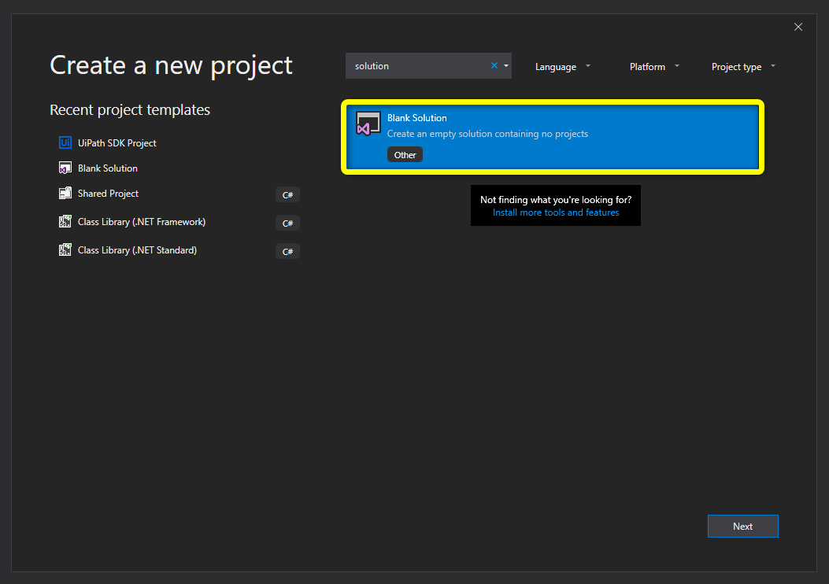Viewport: 829px width, 584px height.
Task: Open the Project type filter dropdown
Action: (741, 66)
